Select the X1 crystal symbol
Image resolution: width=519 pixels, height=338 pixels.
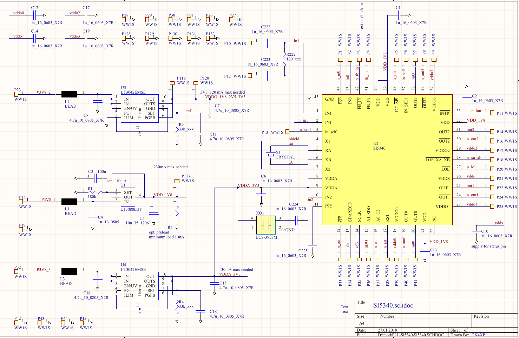(x=270, y=155)
